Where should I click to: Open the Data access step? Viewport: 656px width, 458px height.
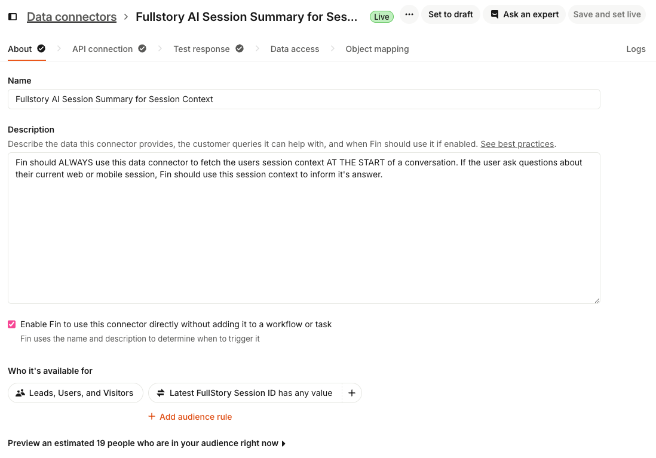(295, 49)
